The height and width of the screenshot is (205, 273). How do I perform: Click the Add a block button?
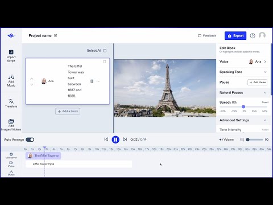click(x=68, y=111)
